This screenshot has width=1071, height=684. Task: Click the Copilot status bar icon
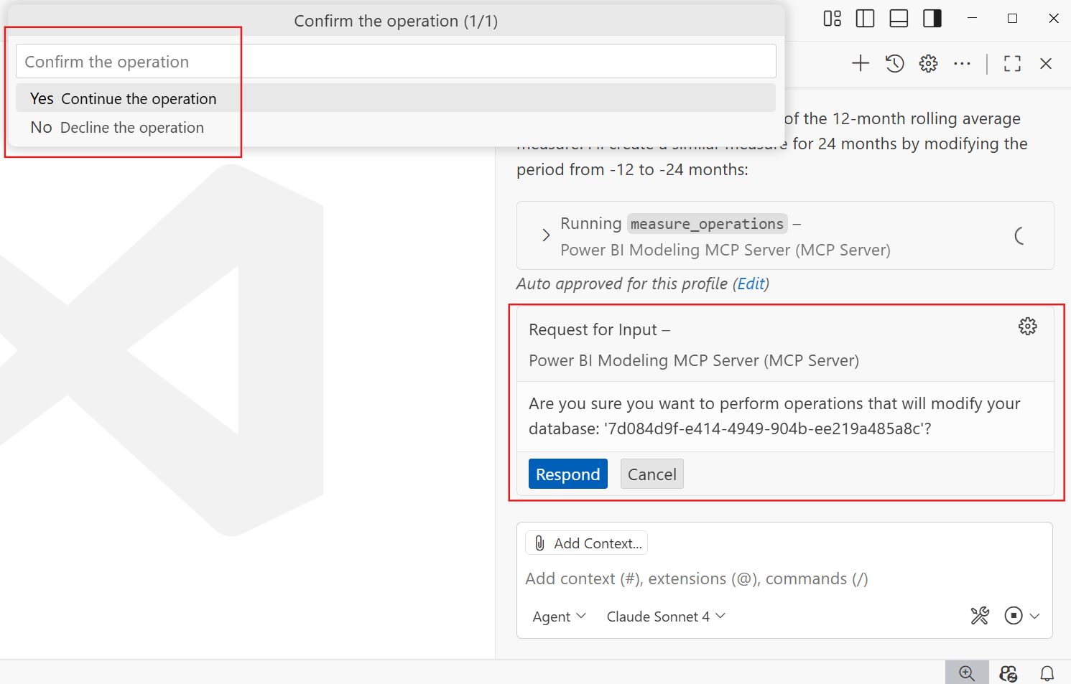click(x=1008, y=673)
